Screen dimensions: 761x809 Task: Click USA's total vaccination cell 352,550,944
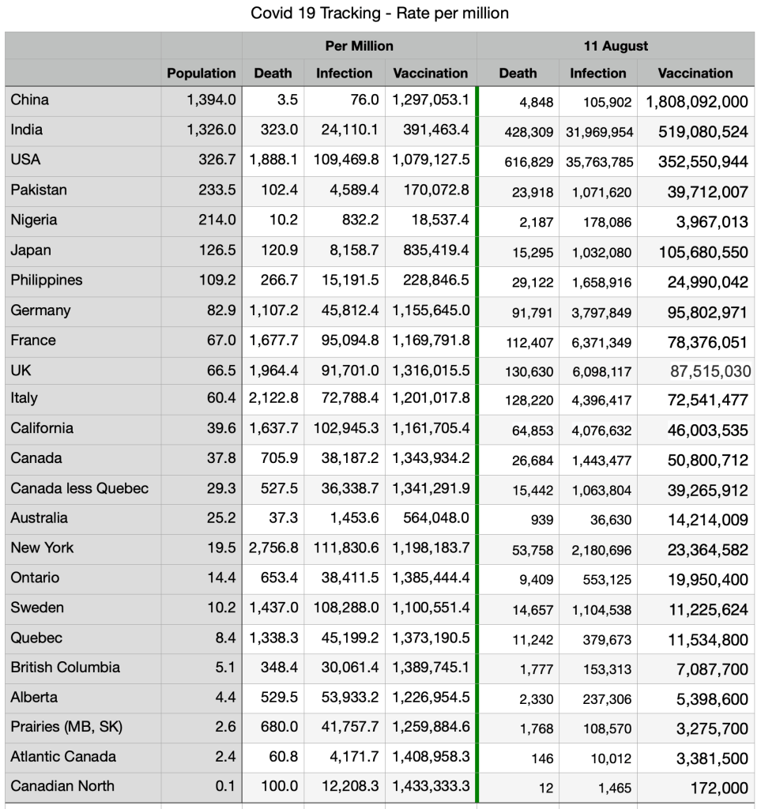pyautogui.click(x=703, y=162)
